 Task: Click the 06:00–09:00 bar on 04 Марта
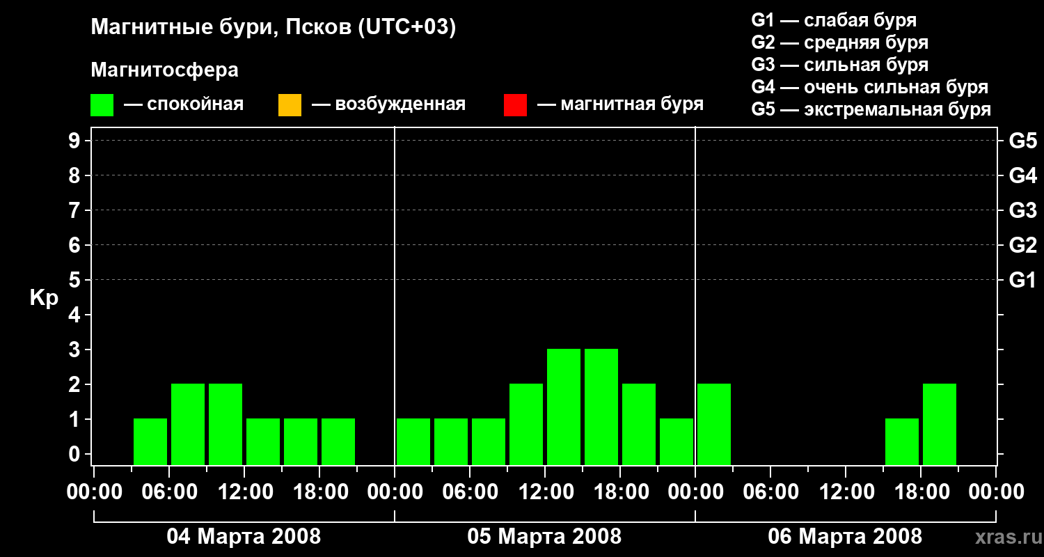point(188,424)
